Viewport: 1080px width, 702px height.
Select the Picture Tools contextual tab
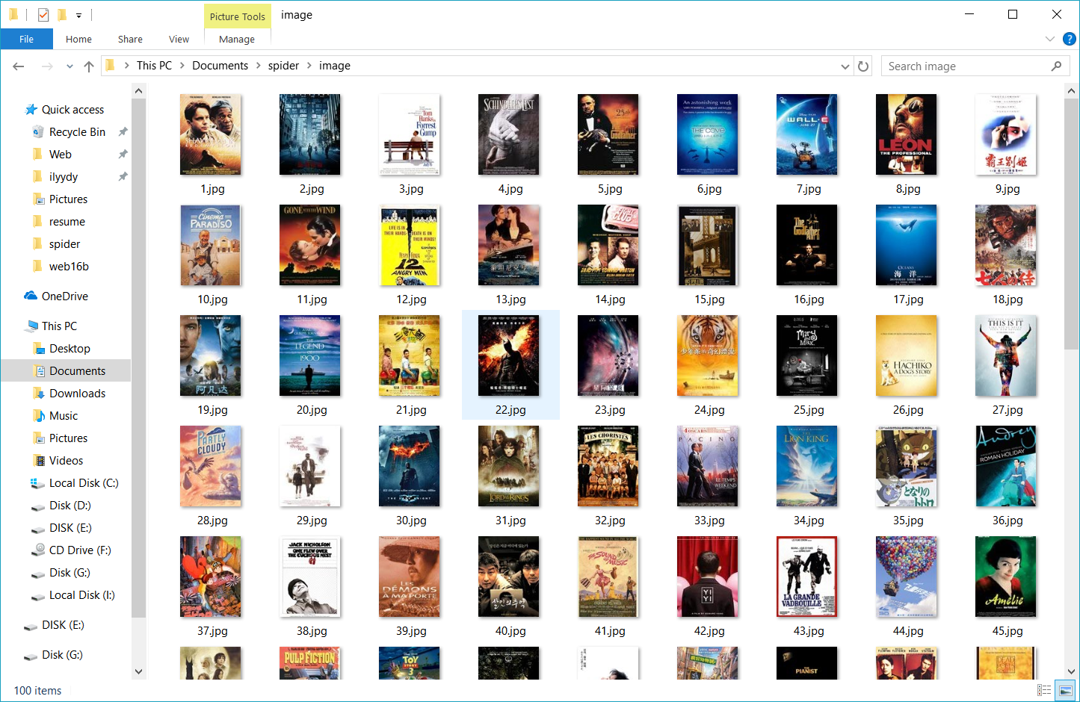237,16
